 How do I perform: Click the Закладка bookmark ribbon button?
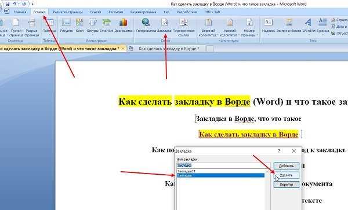(x=164, y=26)
